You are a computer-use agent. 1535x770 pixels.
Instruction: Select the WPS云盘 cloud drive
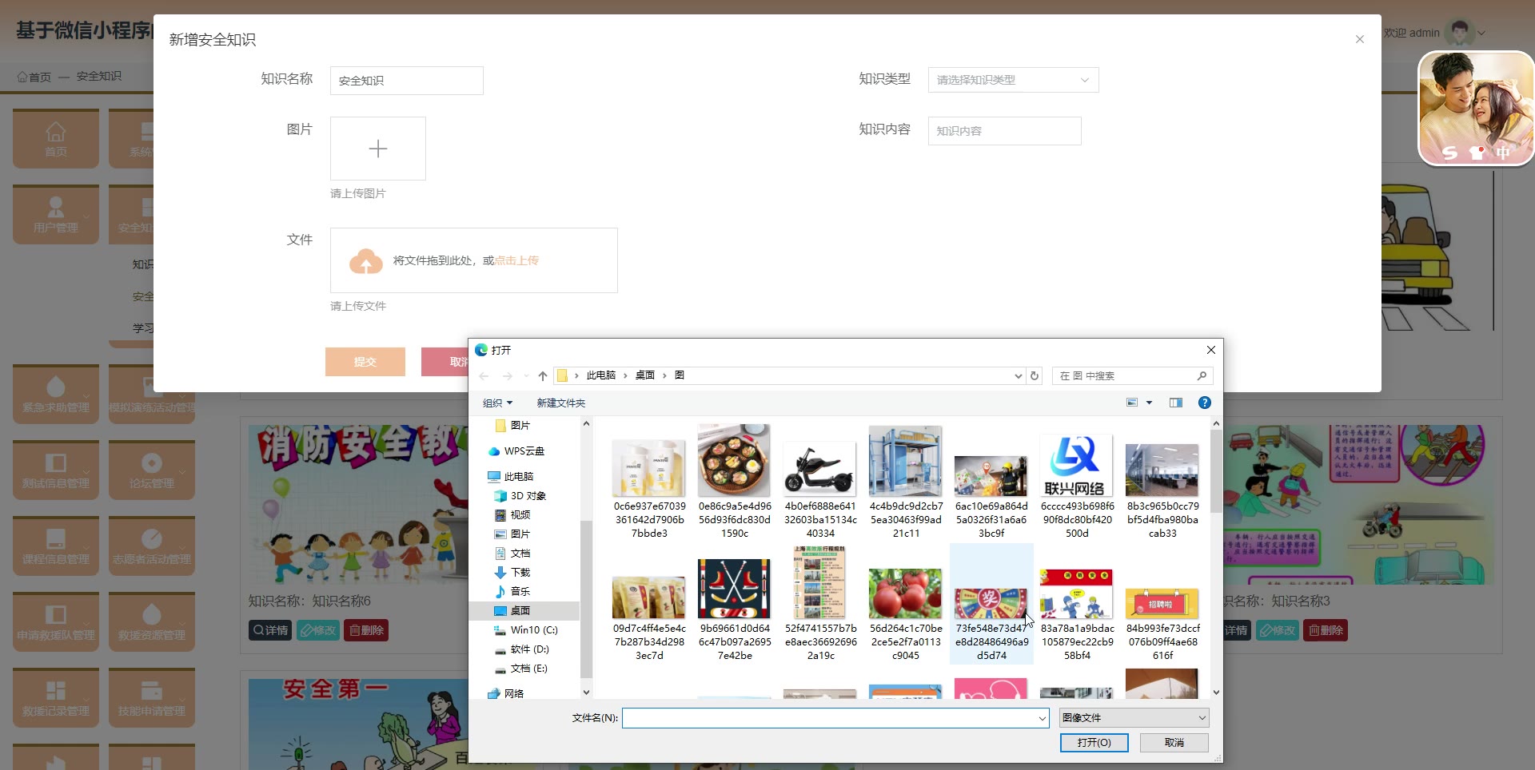524,451
